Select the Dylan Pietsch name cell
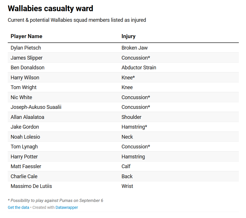This screenshot has height=218, width=246. pos(26,48)
